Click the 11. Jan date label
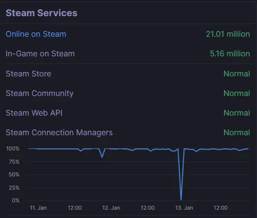This screenshot has height=218, width=257. pos(38,208)
